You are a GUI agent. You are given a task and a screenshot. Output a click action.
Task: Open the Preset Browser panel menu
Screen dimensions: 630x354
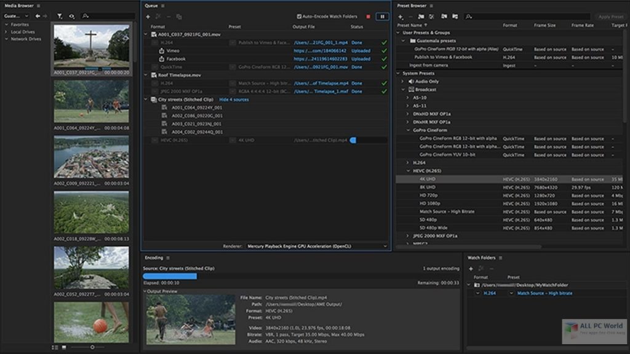point(431,6)
